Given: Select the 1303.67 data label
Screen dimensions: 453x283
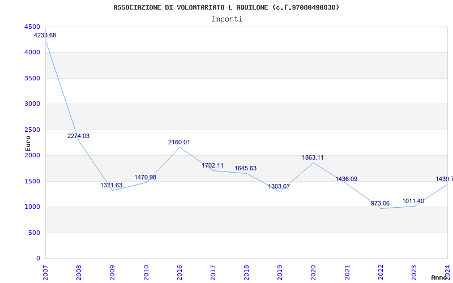Looking at the screenshot, I should [x=279, y=186].
